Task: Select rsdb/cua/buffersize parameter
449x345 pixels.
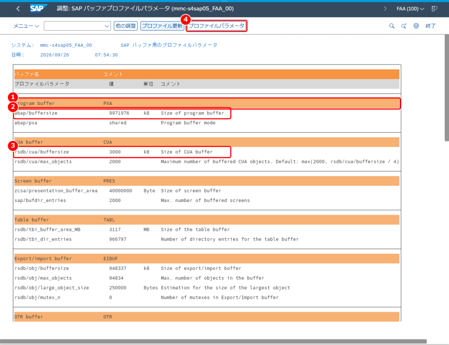Action: click(42, 152)
